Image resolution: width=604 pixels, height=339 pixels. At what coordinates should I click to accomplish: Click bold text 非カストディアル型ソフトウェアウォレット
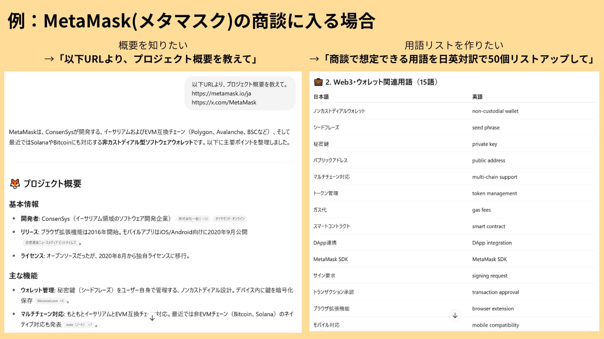(147, 142)
